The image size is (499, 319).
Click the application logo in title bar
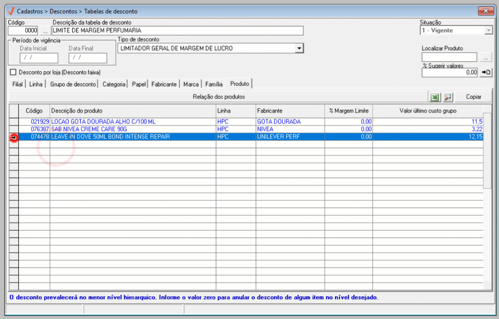pos(11,11)
